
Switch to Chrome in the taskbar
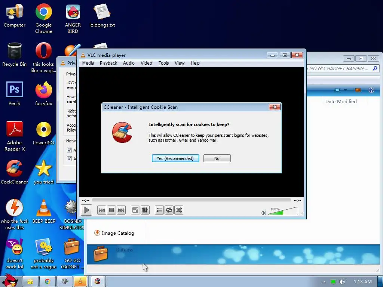click(48, 282)
